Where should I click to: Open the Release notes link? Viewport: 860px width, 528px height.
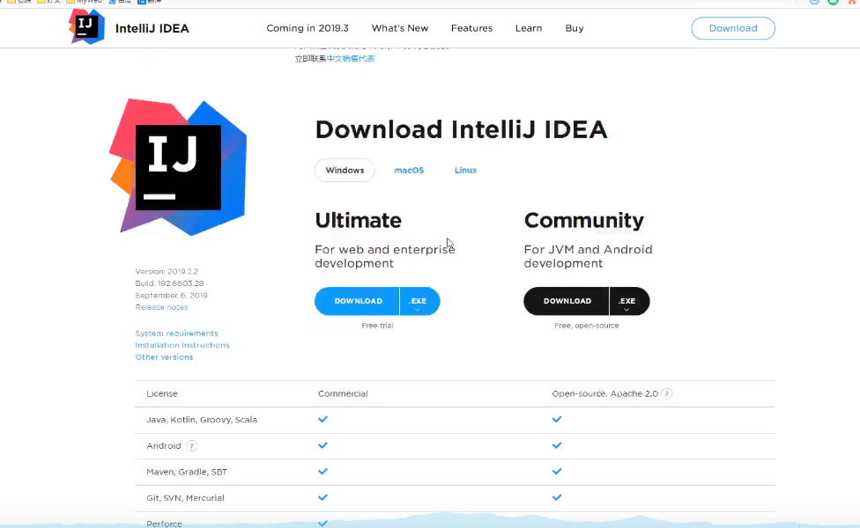pyautogui.click(x=161, y=307)
